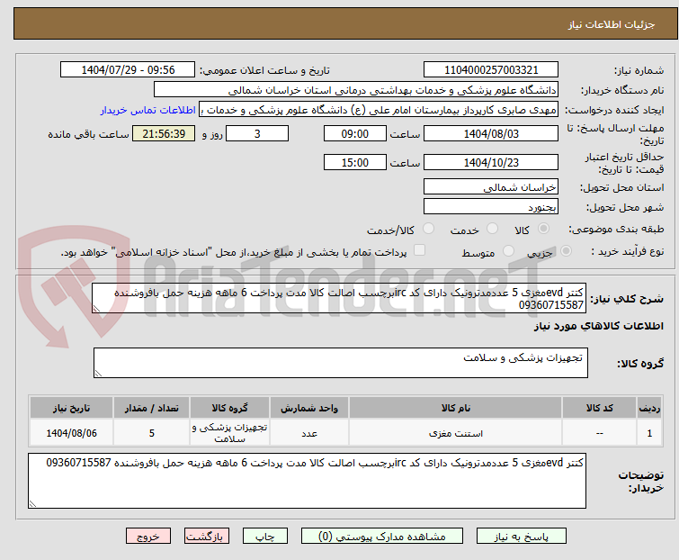Click the خروج exit button

(x=148, y=537)
